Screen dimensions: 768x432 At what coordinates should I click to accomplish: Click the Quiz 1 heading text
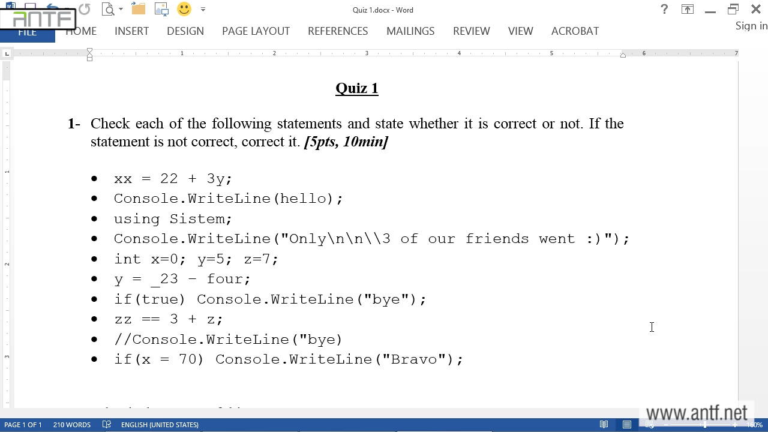click(357, 88)
